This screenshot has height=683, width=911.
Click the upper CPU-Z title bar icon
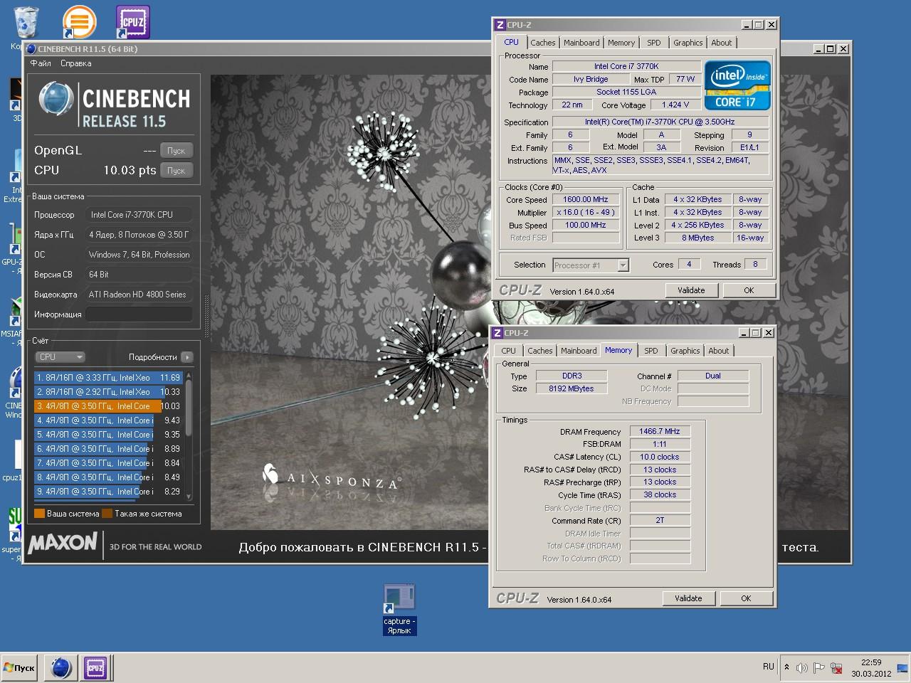pos(500,25)
